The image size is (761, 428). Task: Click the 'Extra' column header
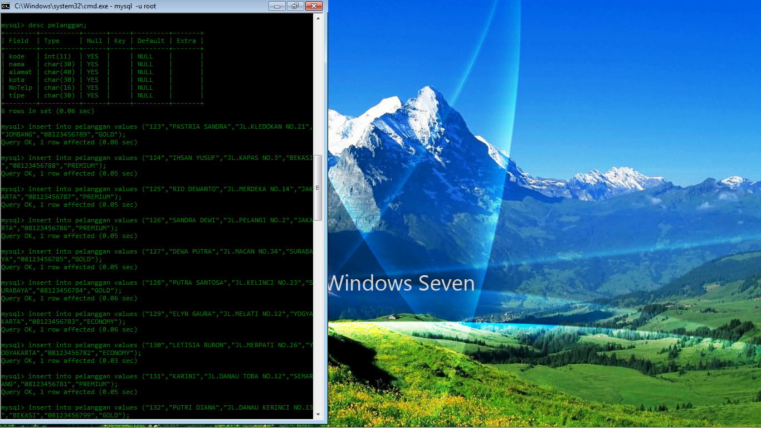coord(186,41)
